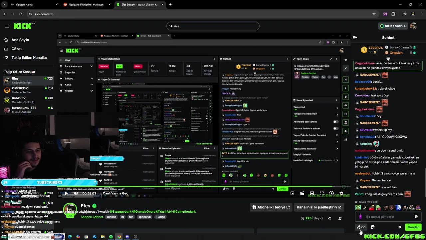Click Abonelik Hediye Et button
The image size is (426, 240).
point(271,207)
